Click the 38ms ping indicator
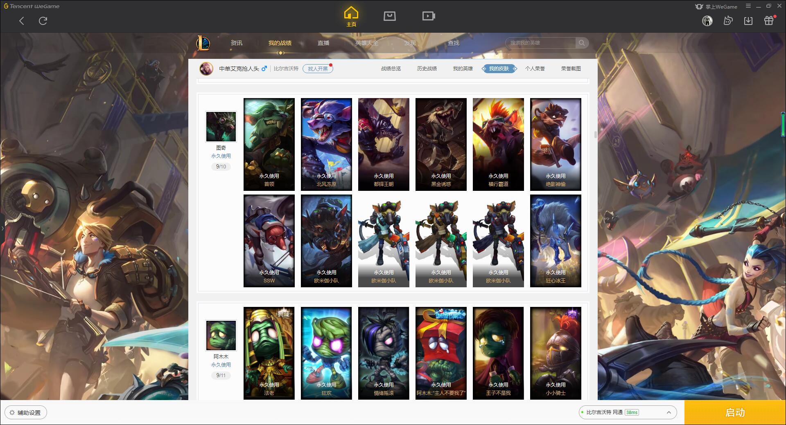The width and height of the screenshot is (786, 425). click(632, 412)
